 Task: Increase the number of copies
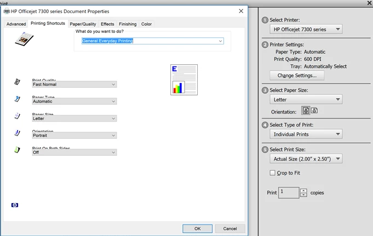pos(303,190)
